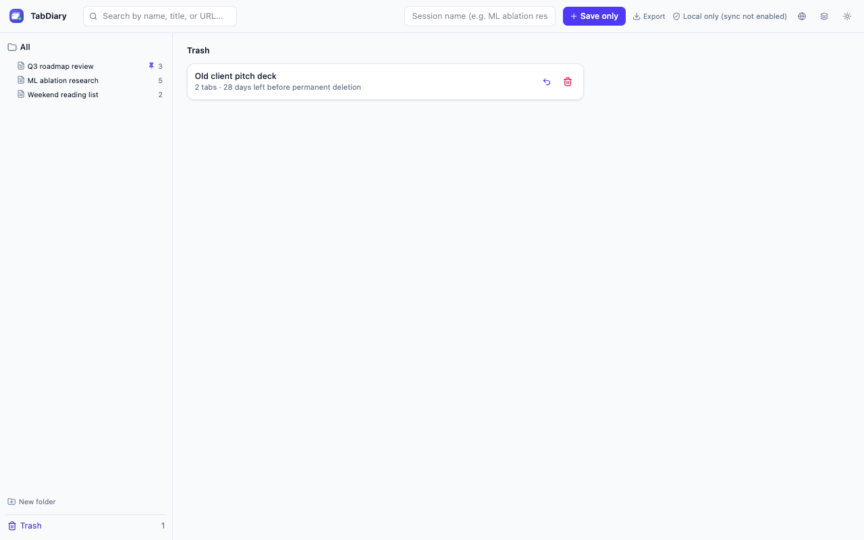Focus the search by name or URL field
The height and width of the screenshot is (540, 864).
click(160, 16)
